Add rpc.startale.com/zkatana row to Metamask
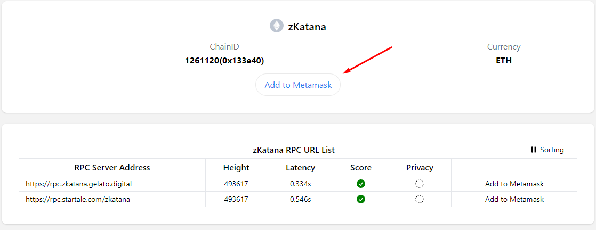596x230 pixels. click(514, 199)
